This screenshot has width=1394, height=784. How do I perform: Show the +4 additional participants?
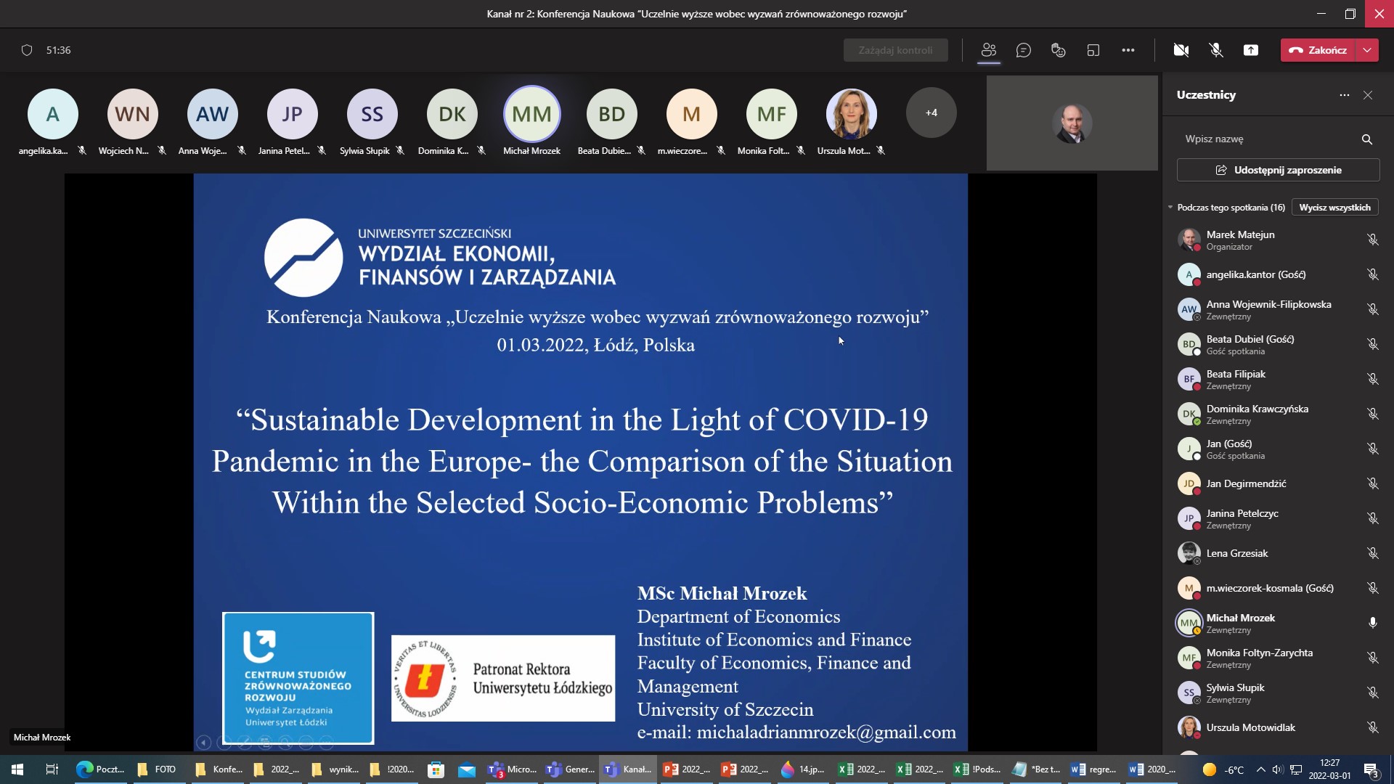[931, 113]
